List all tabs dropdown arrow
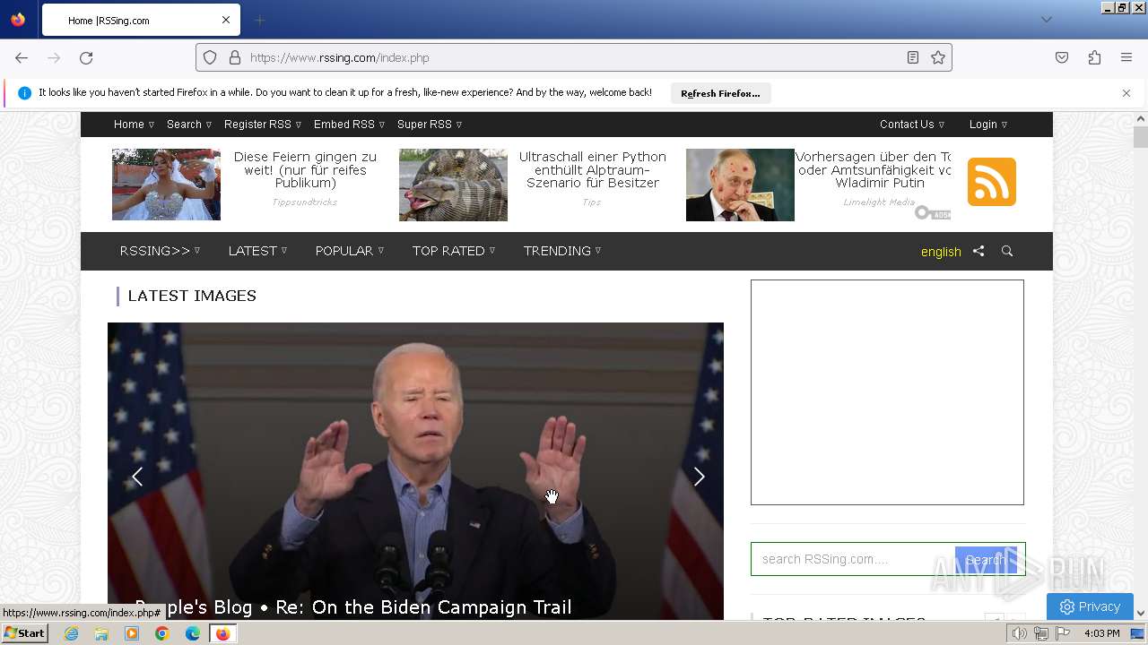1148x645 pixels. (1046, 20)
